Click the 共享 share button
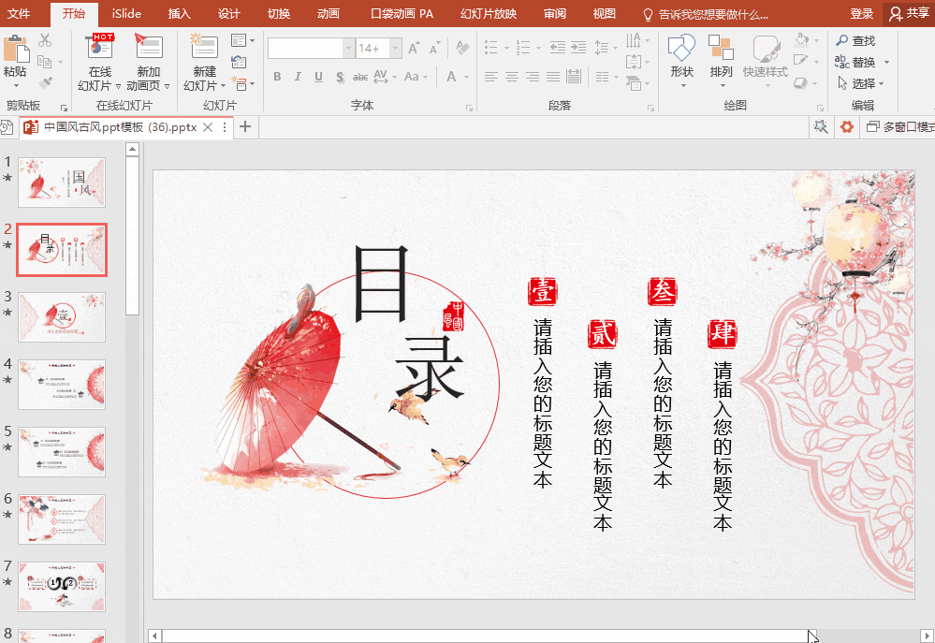Viewport: 935px width, 643px height. click(909, 14)
